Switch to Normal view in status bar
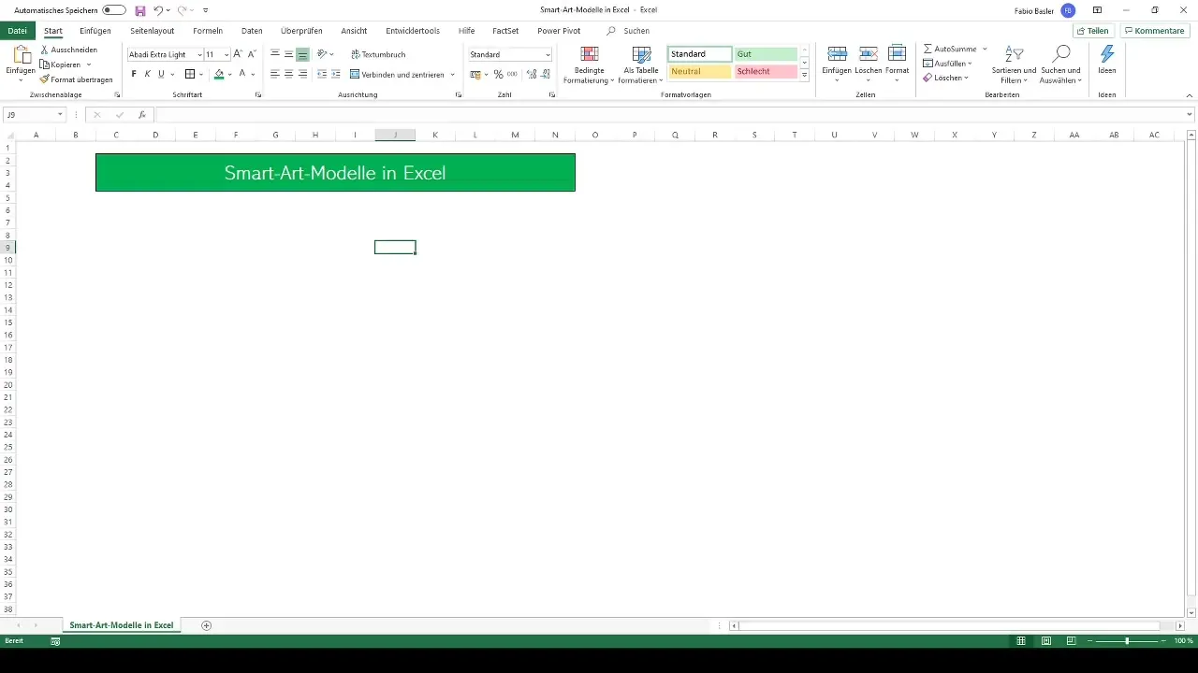Image resolution: width=1198 pixels, height=673 pixels. tap(1021, 641)
